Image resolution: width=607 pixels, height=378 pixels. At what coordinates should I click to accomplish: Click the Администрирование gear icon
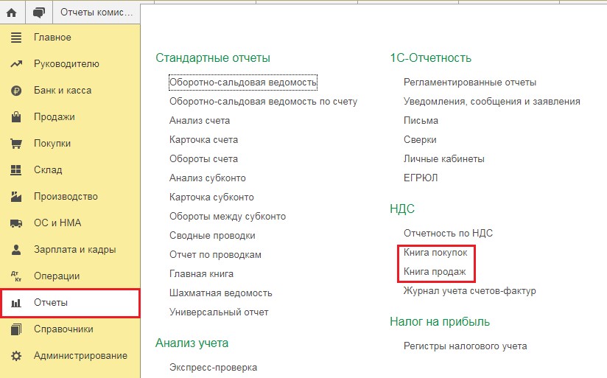16,356
